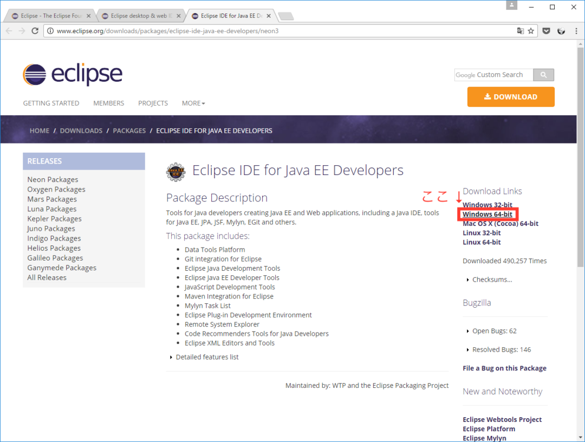Click the Windows 64-bit download link
Viewport: 585px width, 442px height.
click(487, 214)
